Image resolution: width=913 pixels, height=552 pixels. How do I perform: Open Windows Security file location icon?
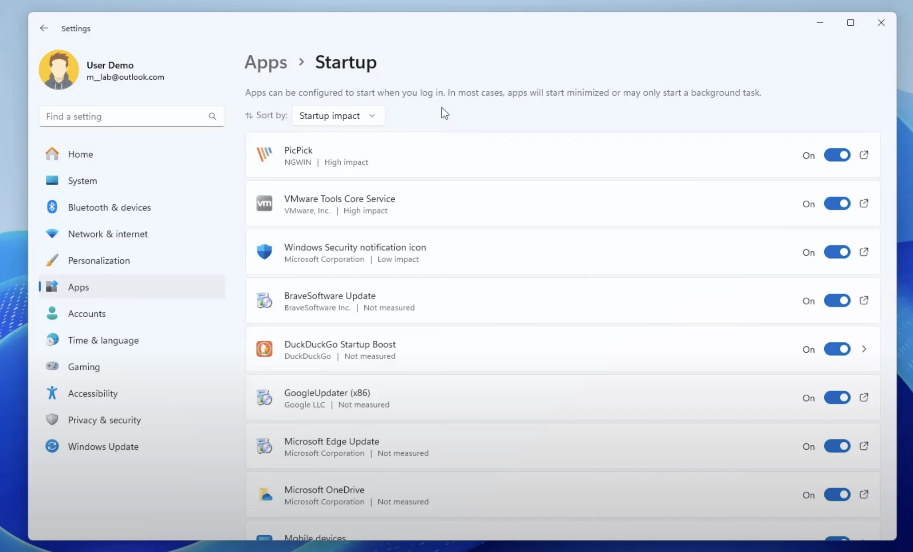click(x=864, y=252)
